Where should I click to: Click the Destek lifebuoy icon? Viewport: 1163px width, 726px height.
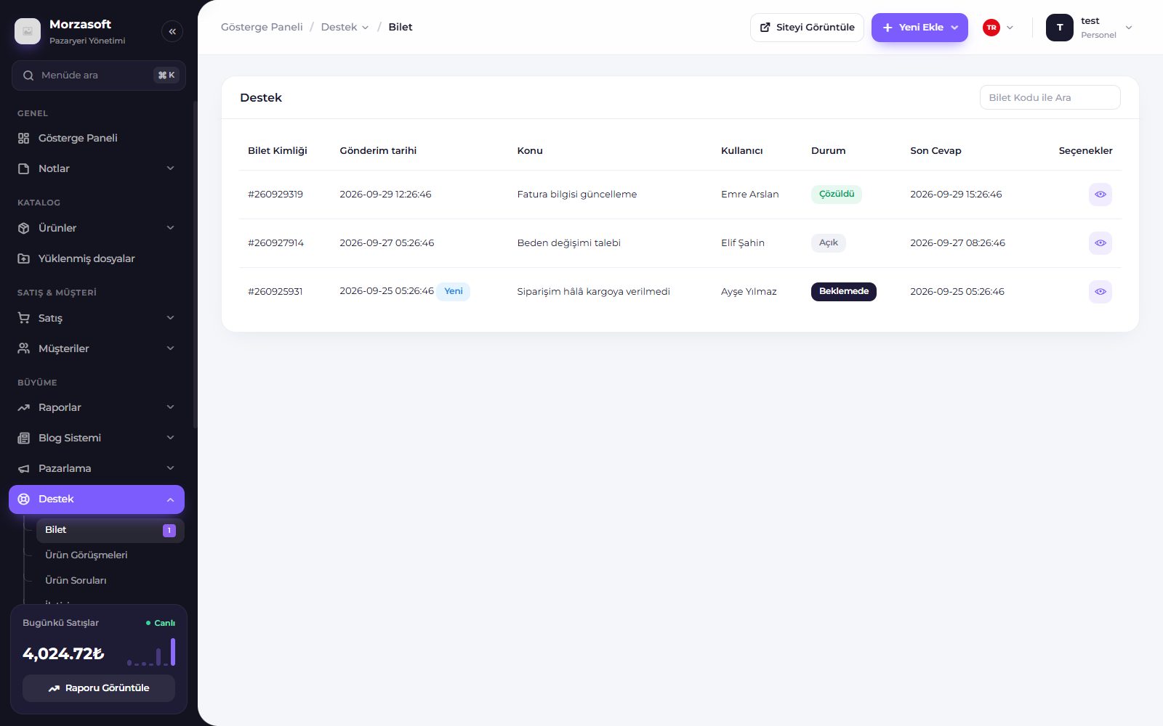[x=24, y=499]
